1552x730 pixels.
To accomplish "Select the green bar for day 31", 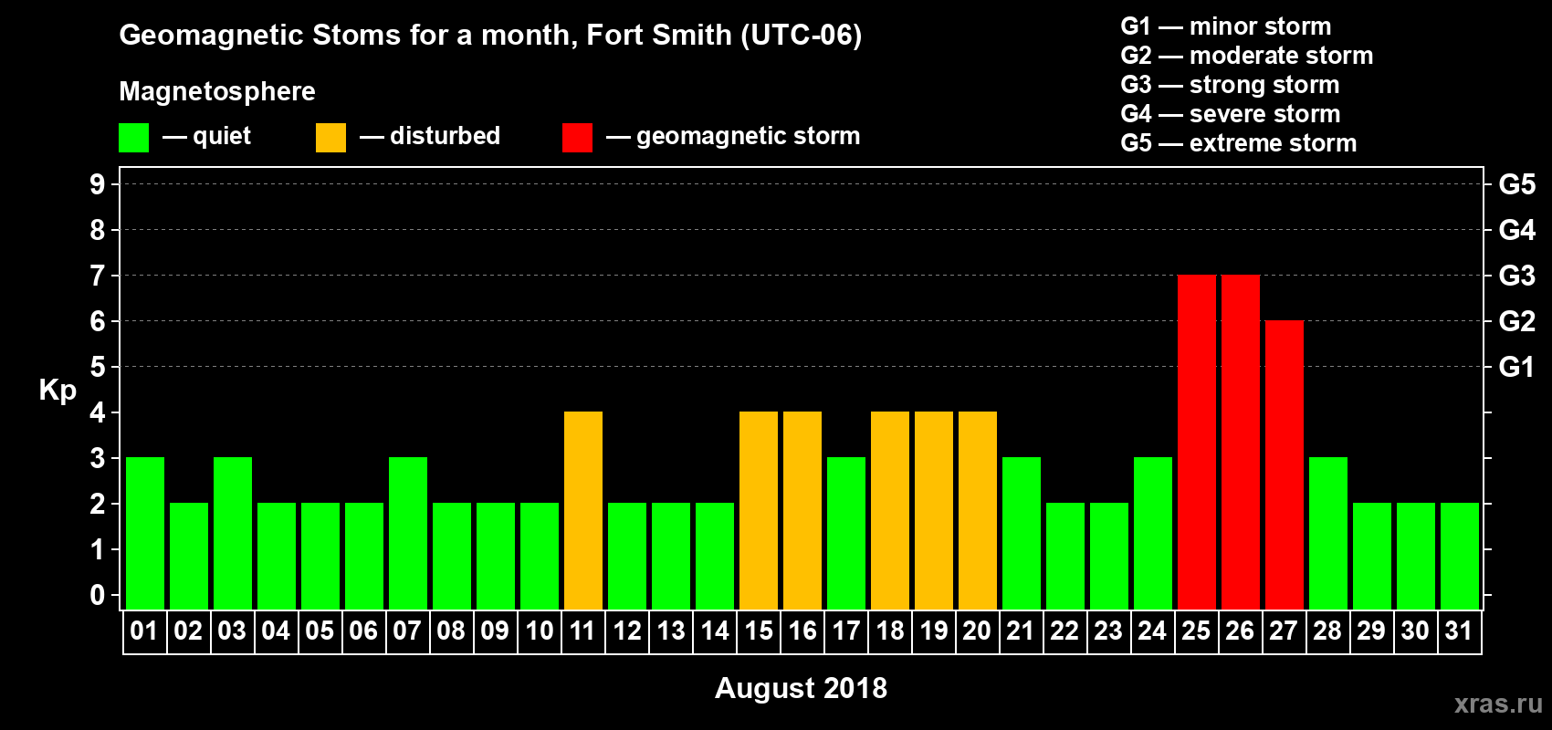I will [1460, 556].
